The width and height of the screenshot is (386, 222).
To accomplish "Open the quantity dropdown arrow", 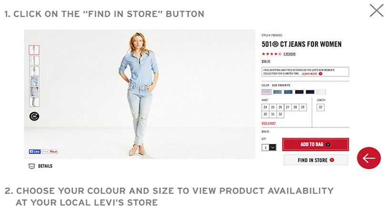I will point(273,147).
